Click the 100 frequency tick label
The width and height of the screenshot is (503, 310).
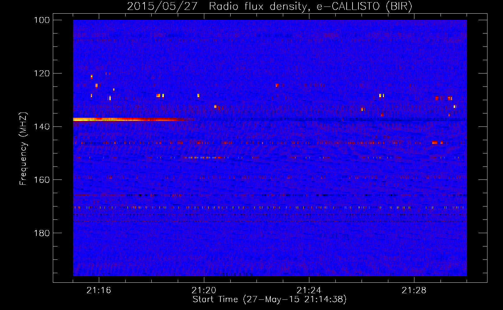(41, 20)
